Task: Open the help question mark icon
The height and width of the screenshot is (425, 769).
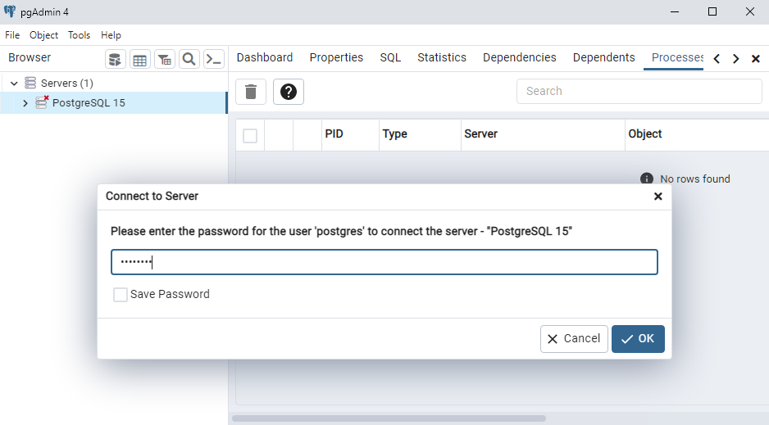Action: tap(289, 92)
